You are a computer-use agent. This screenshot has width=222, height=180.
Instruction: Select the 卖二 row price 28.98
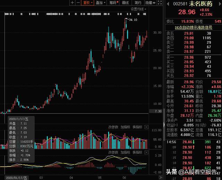click(x=189, y=47)
